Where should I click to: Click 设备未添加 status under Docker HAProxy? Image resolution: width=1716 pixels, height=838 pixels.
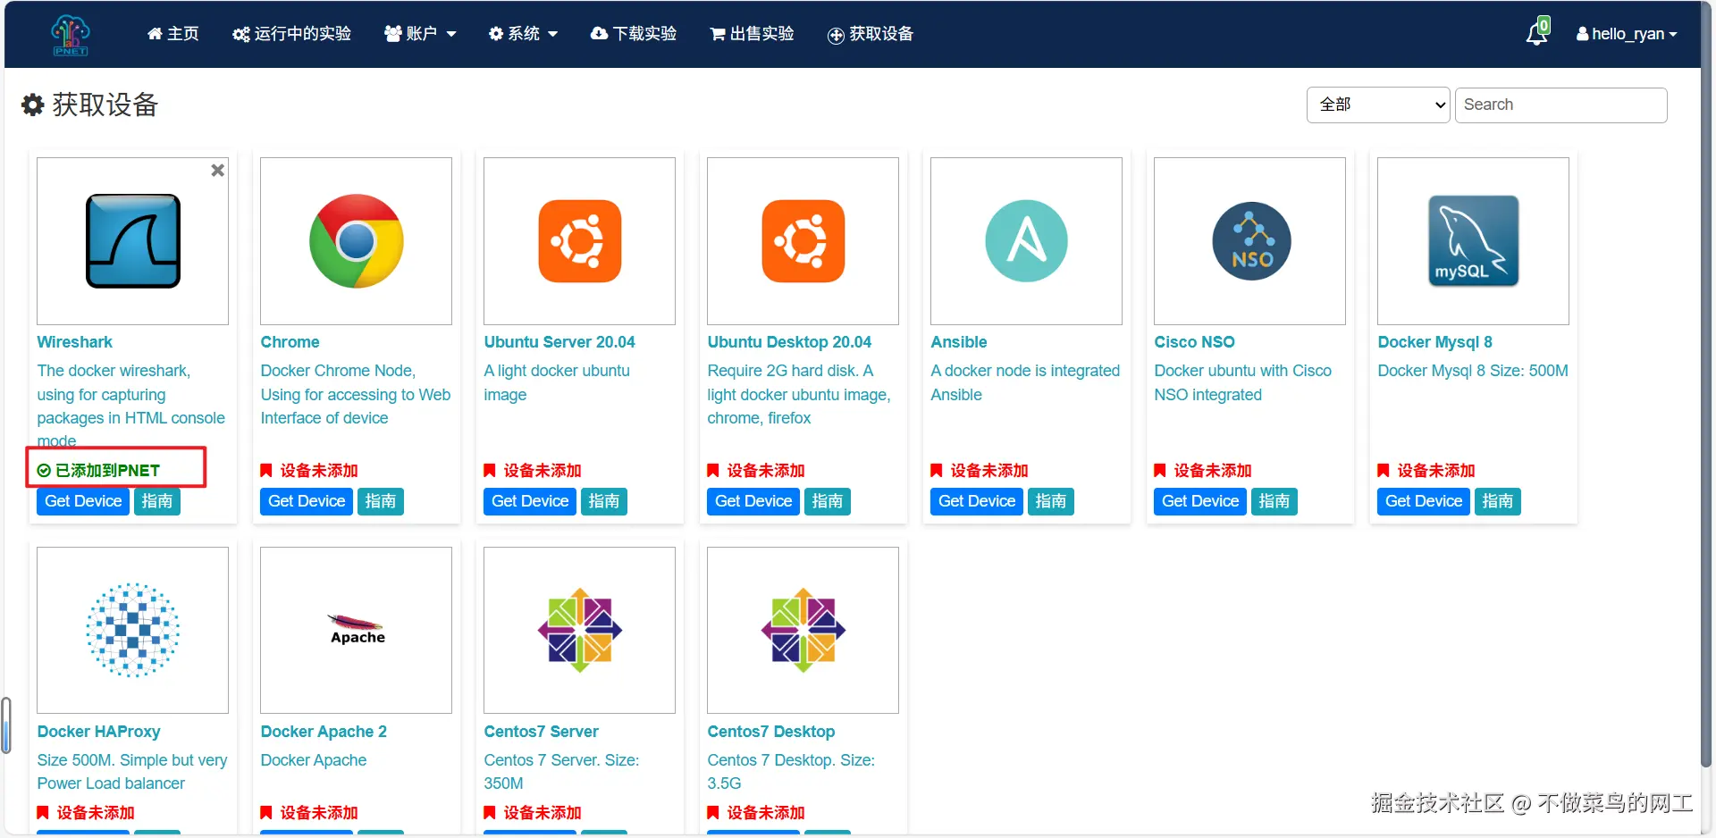[86, 813]
